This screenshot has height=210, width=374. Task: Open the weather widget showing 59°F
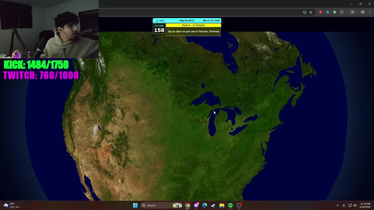[12, 205]
